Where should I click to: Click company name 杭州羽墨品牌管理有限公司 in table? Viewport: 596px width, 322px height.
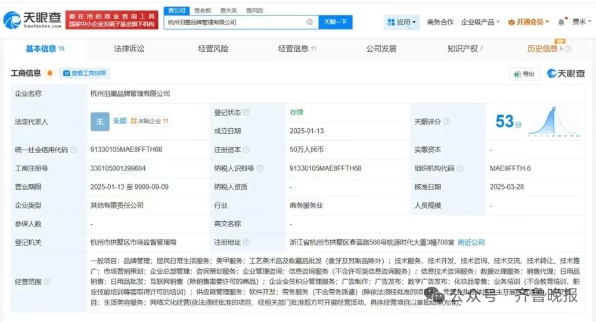[130, 94]
